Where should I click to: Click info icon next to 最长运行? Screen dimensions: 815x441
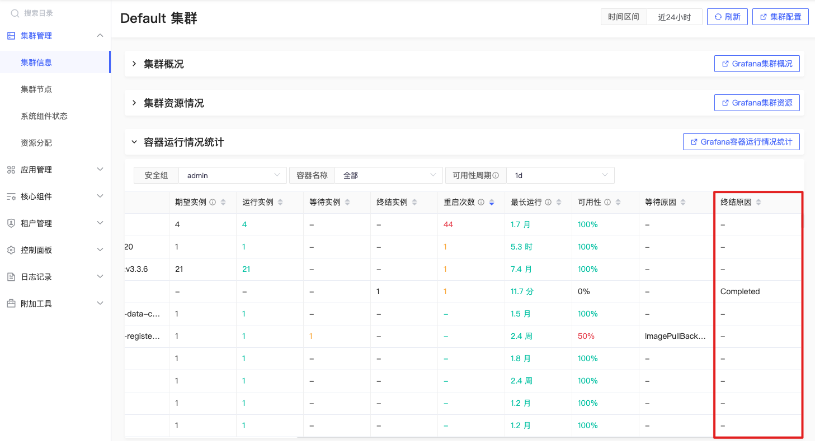click(548, 203)
